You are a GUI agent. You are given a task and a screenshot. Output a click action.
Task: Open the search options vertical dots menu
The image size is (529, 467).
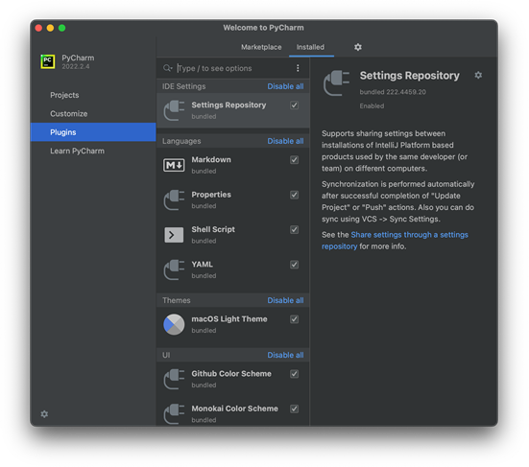[298, 68]
